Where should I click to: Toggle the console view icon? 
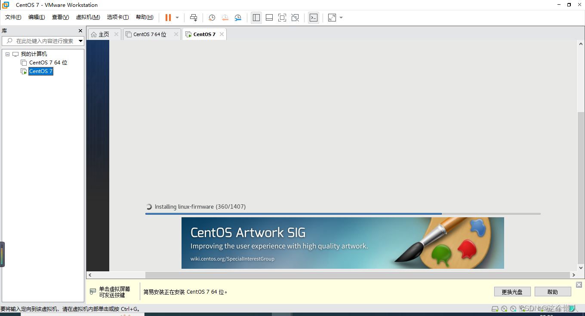pos(314,18)
